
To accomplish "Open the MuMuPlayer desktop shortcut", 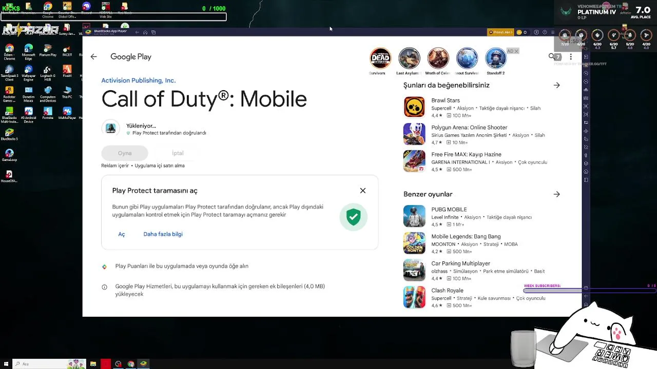I will click(67, 113).
